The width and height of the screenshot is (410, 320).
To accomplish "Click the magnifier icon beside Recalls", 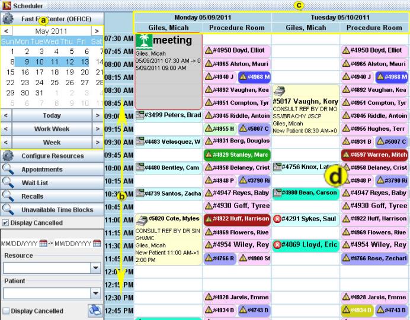I will (8, 196).
